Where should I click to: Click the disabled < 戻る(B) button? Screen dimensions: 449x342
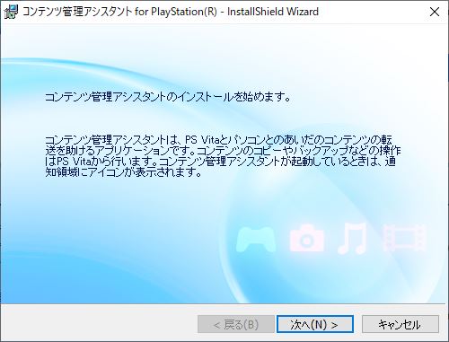pyautogui.click(x=236, y=324)
